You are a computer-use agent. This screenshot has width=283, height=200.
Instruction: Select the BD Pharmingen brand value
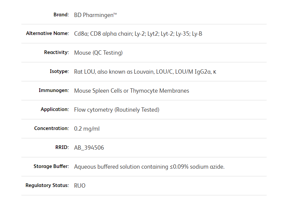coord(95,15)
